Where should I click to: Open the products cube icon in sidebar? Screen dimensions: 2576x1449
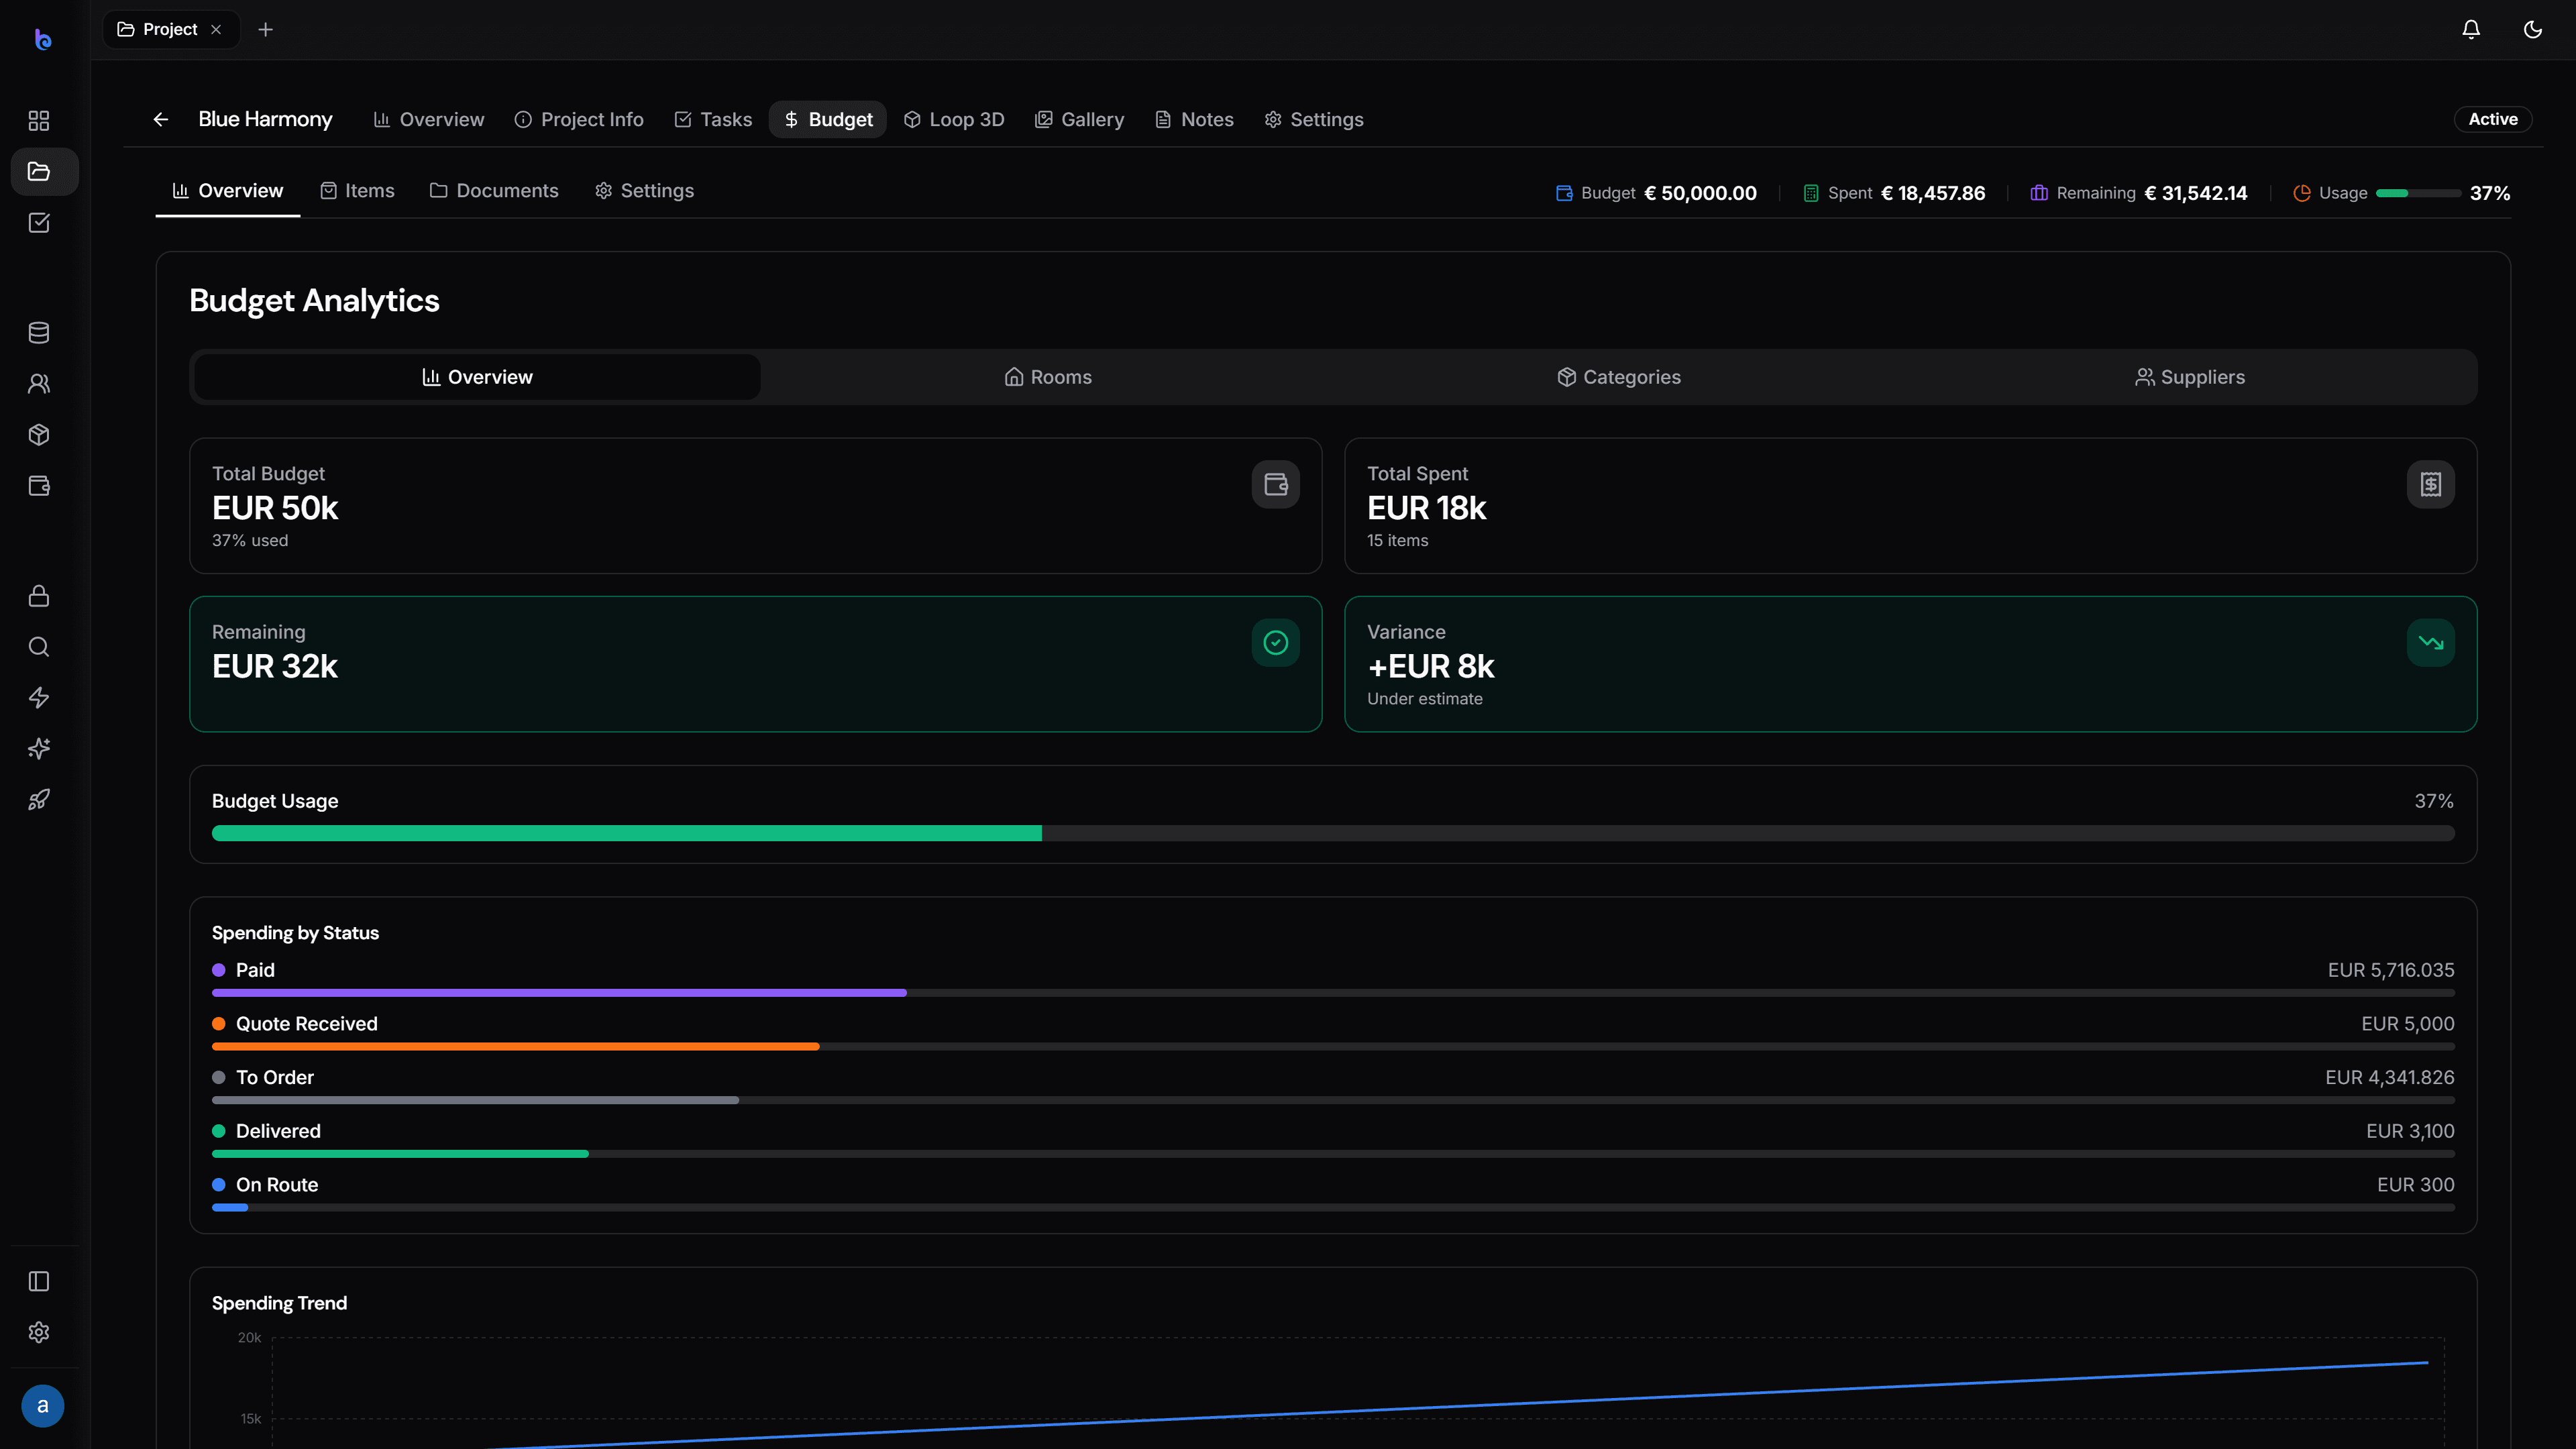click(x=39, y=435)
